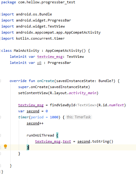This screenshot has height=178, width=136.
Task: Click the 1000 period value
Action: [54, 117]
